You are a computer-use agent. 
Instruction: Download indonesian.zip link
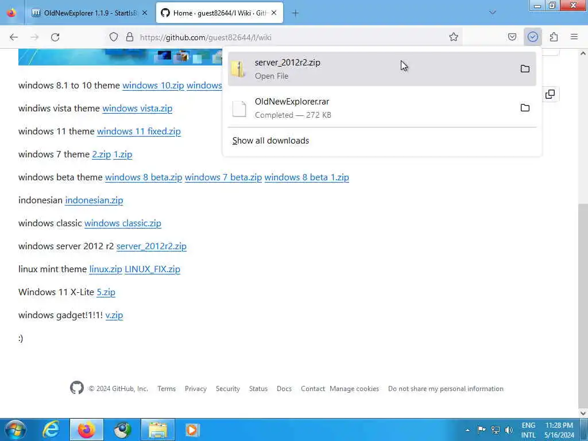(94, 200)
